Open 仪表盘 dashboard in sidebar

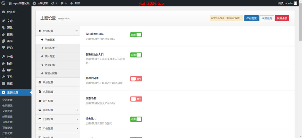pyautogui.click(x=12, y=12)
